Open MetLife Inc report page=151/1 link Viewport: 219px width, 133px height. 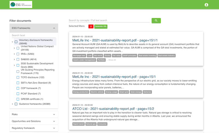click(115, 40)
